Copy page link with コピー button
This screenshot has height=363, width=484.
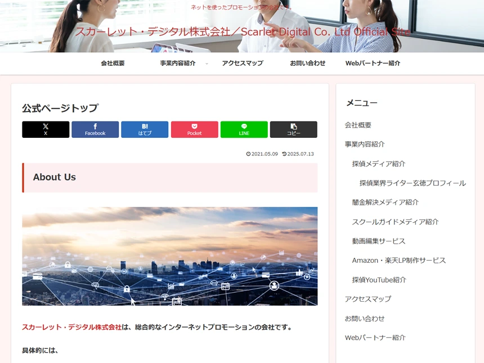coord(293,129)
